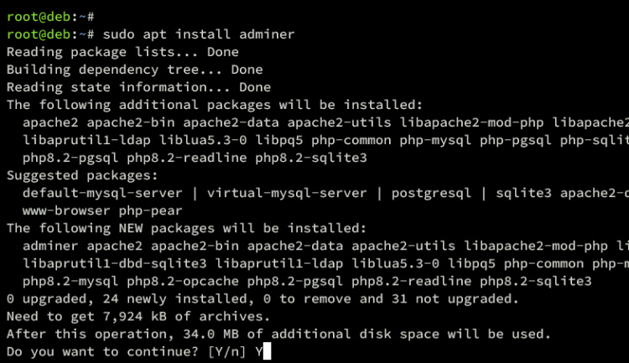Click the 'Reading package lists... Done' line
Image resolution: width=629 pixels, height=363 pixels.
[122, 52]
